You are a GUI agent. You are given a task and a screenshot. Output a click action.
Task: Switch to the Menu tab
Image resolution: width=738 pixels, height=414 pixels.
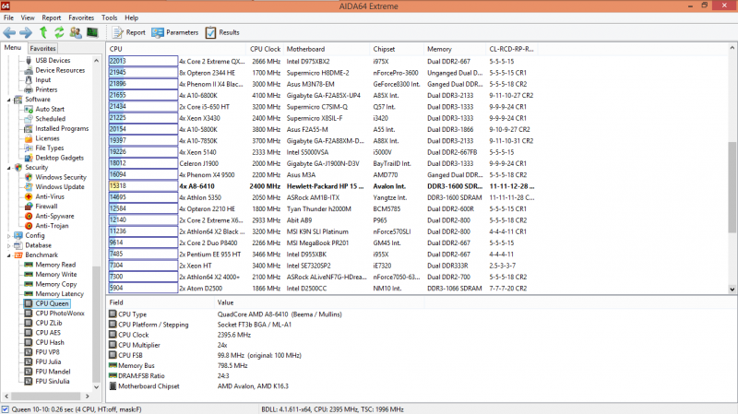click(13, 48)
